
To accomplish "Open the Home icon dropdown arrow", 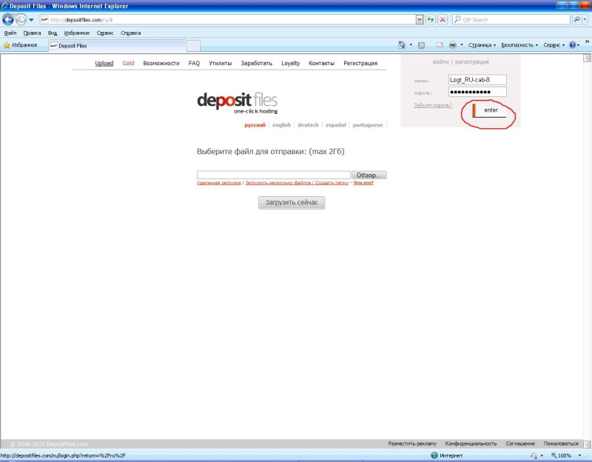I will 411,45.
